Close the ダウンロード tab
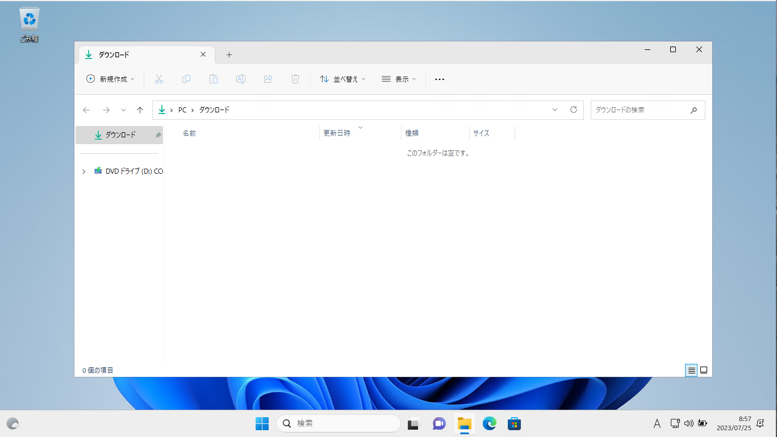The width and height of the screenshot is (777, 437). coord(203,54)
